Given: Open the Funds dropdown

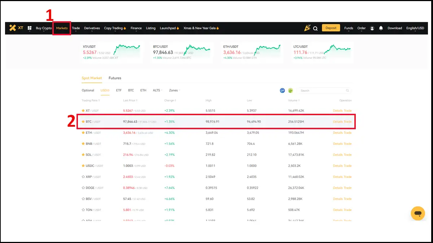Looking at the screenshot, I should [349, 28].
